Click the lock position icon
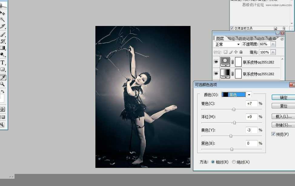This screenshot has width=295, height=186. coord(236,52)
